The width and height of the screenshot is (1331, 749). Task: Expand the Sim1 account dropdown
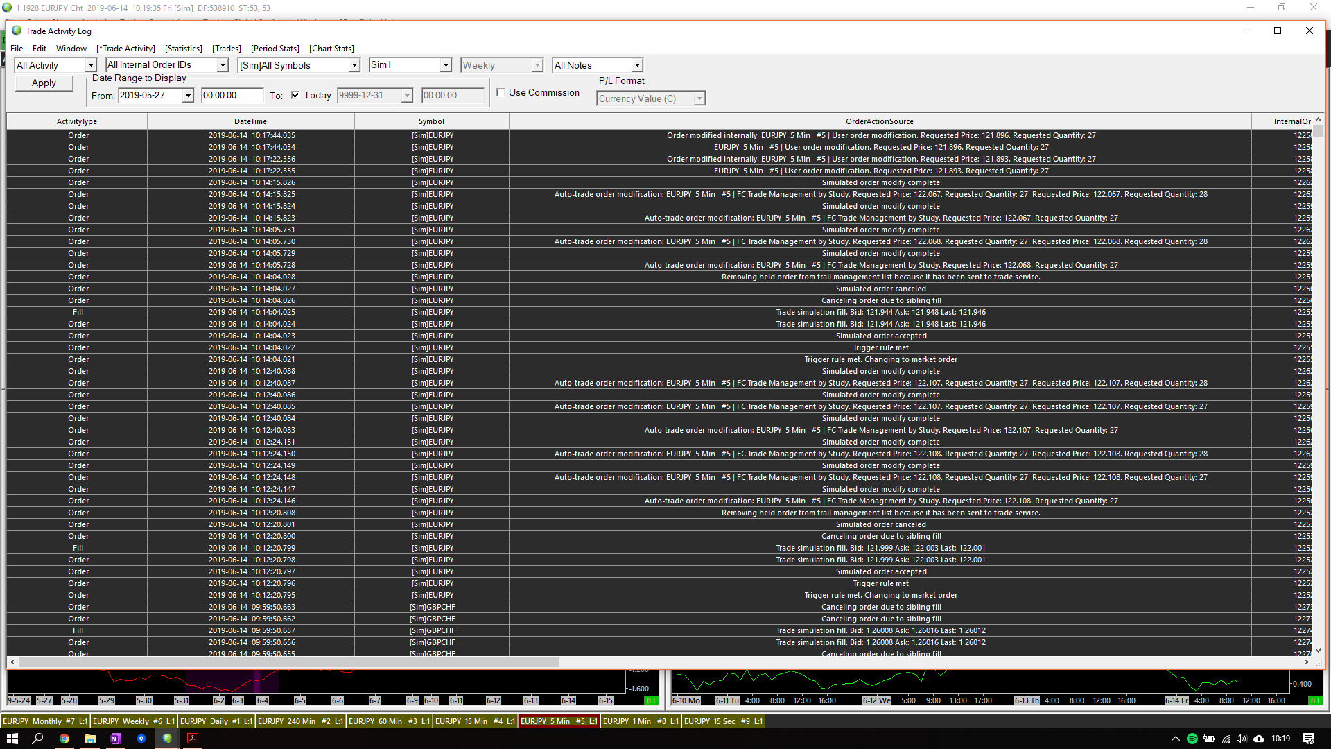[446, 65]
